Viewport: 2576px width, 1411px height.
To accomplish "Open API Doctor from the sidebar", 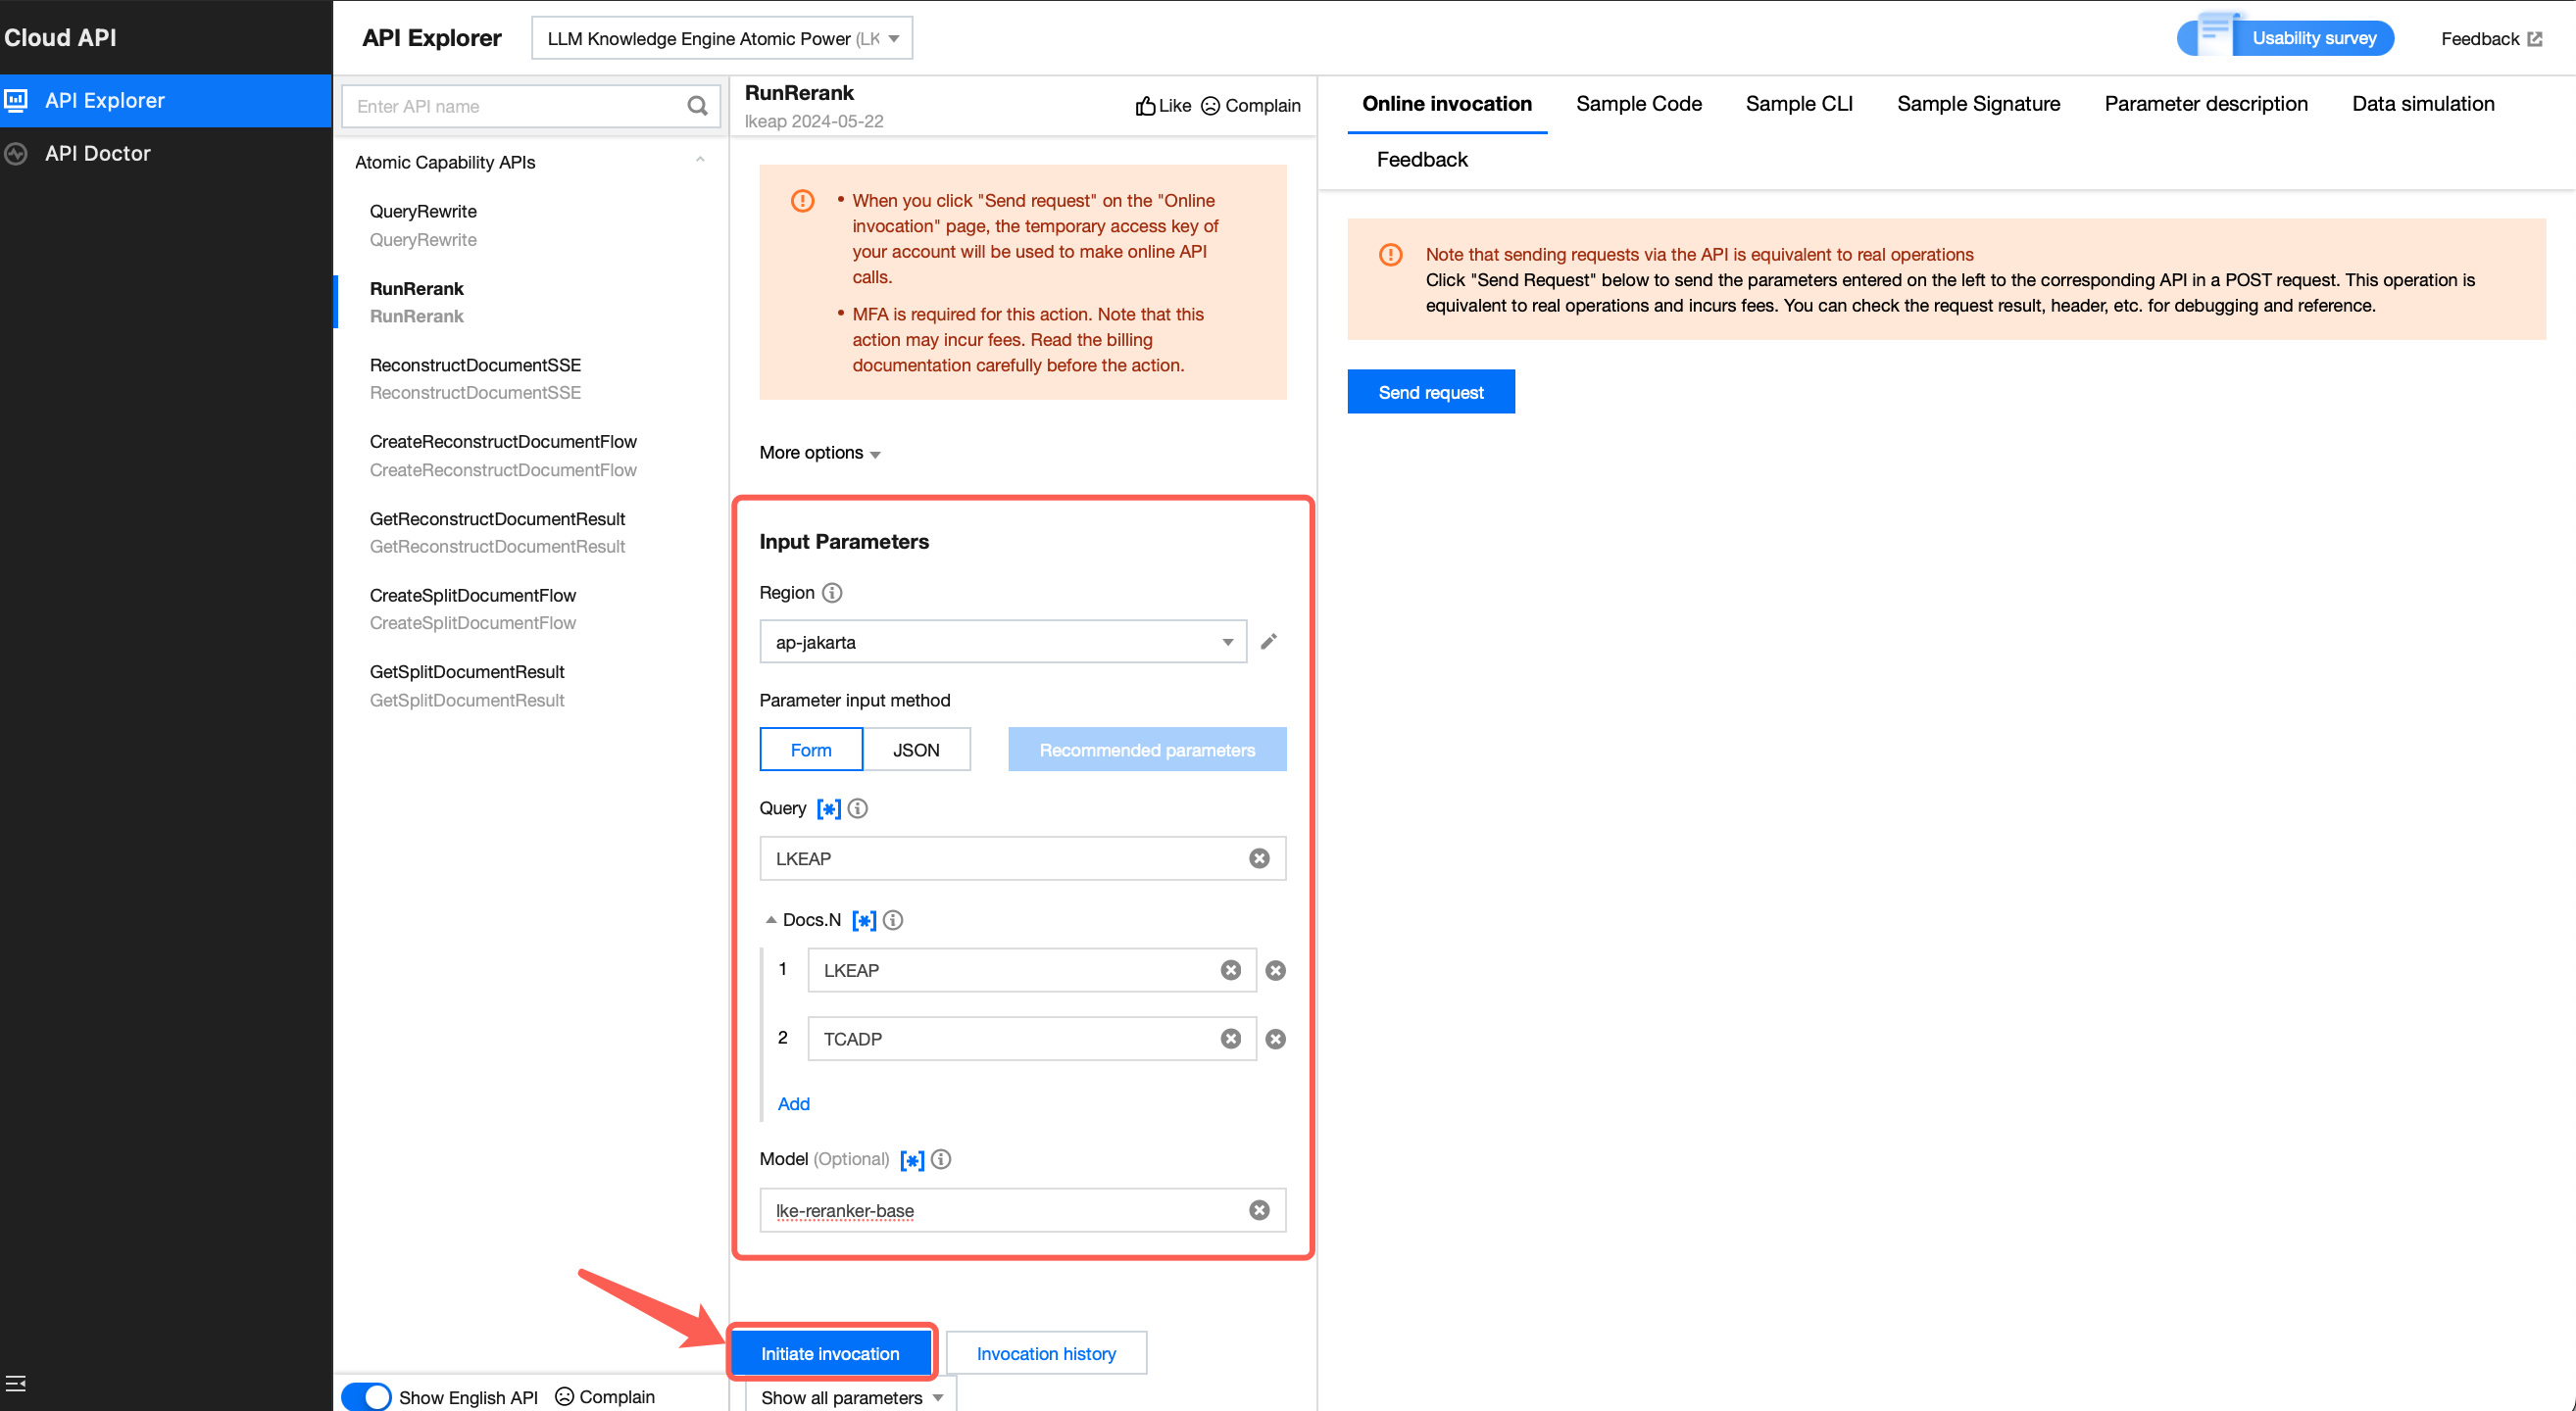I will [x=97, y=153].
